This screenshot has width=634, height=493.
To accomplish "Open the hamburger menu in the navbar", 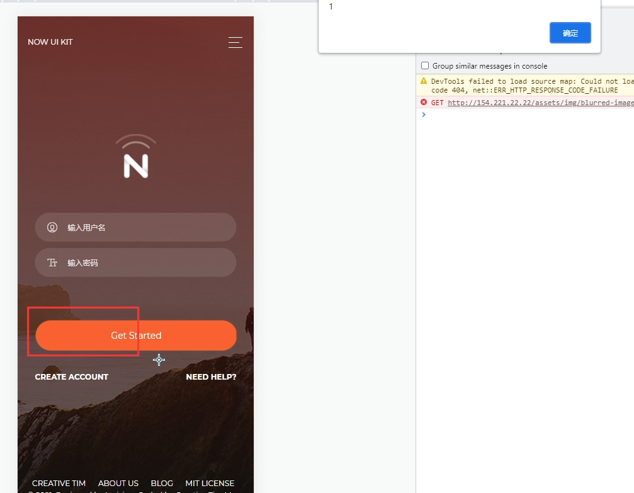I will [x=235, y=42].
